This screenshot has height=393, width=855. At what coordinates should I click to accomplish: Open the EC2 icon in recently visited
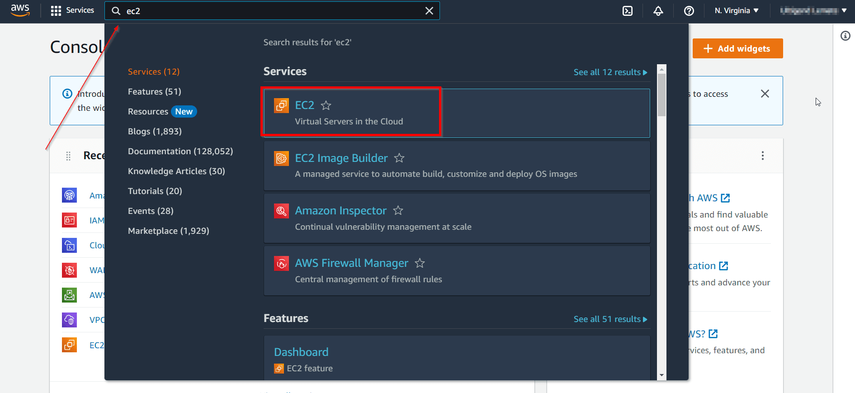point(69,345)
